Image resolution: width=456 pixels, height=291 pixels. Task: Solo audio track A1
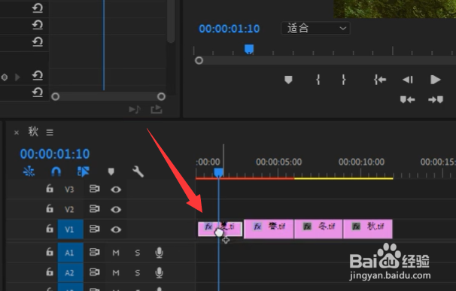pos(137,253)
